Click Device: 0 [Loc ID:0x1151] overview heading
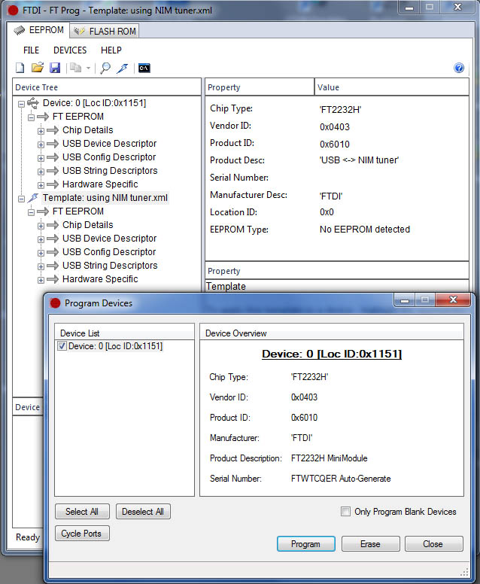The image size is (480, 584). click(332, 354)
